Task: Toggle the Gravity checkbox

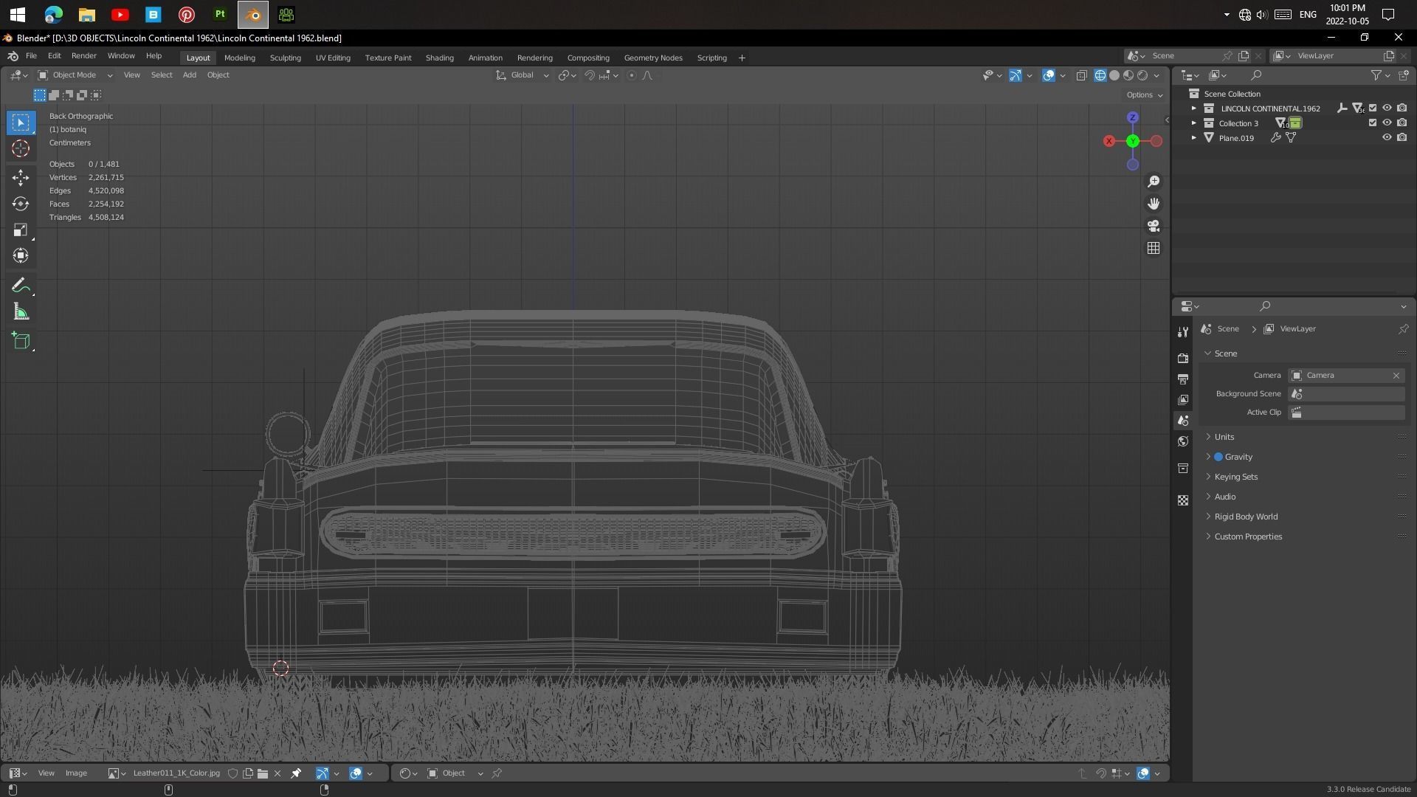Action: tap(1218, 457)
